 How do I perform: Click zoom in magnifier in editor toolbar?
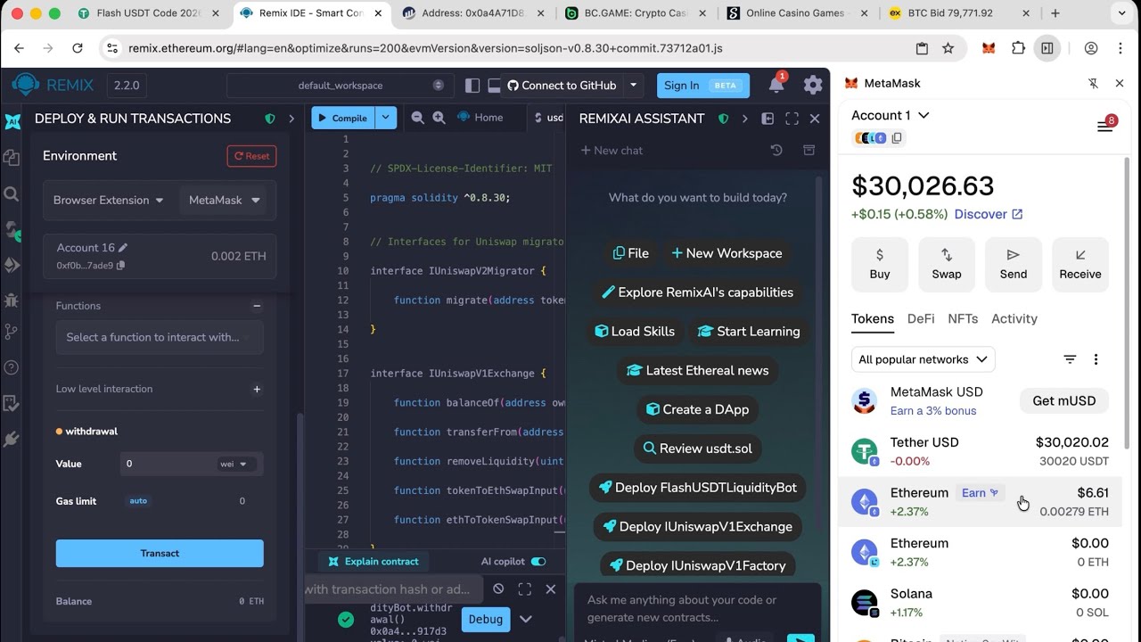[x=439, y=118]
